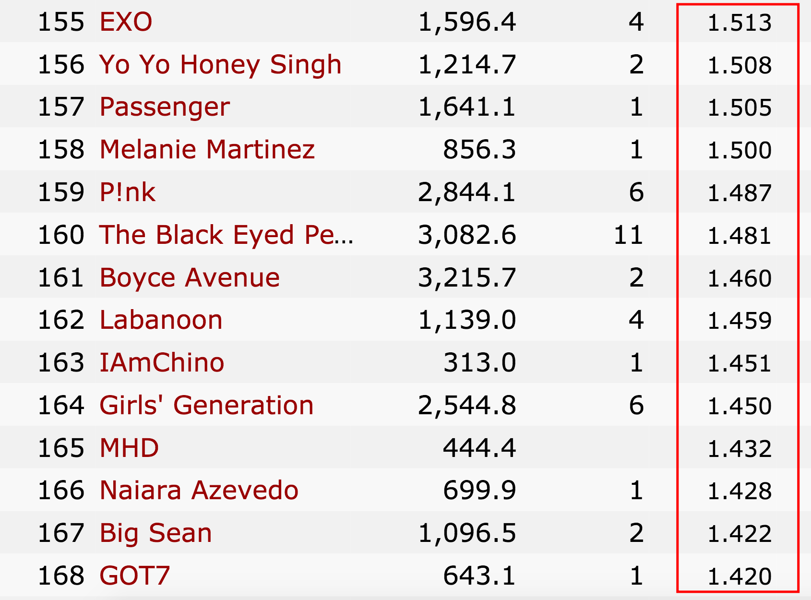Image resolution: width=811 pixels, height=600 pixels.
Task: Click The Black Eyed Peas' 11 count
Action: click(x=628, y=235)
